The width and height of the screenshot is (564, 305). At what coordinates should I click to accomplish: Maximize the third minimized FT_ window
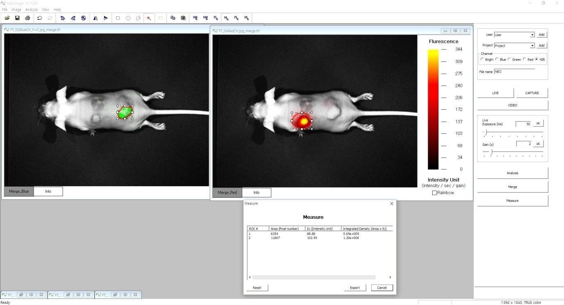tap(126, 295)
